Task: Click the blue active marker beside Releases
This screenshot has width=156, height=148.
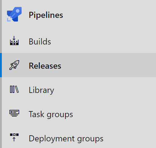Action: (1, 65)
